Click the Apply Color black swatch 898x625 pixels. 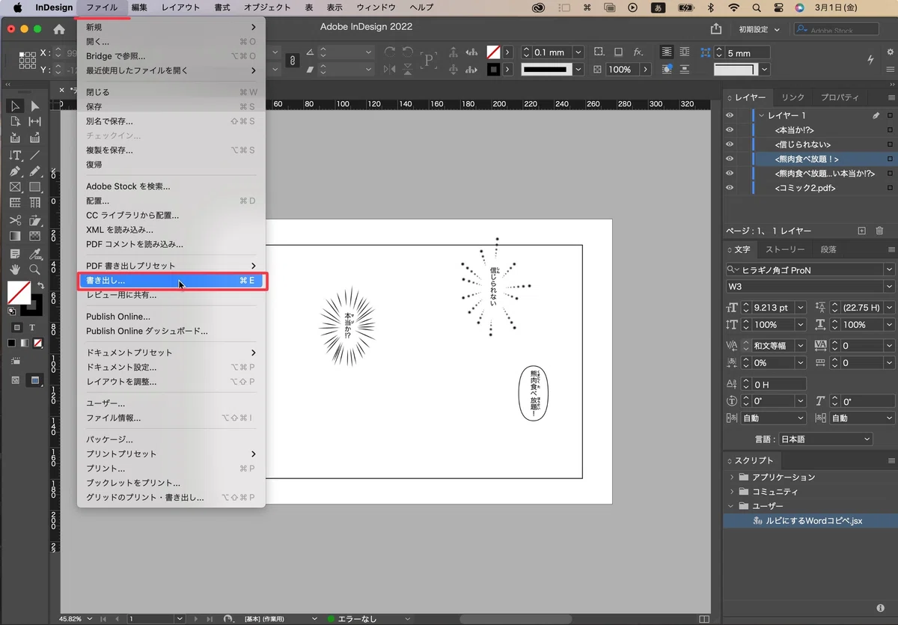pos(11,344)
